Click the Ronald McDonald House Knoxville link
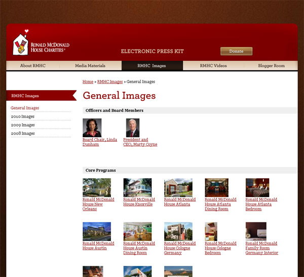Image resolution: width=304 pixels, height=277 pixels. [x=139, y=202]
